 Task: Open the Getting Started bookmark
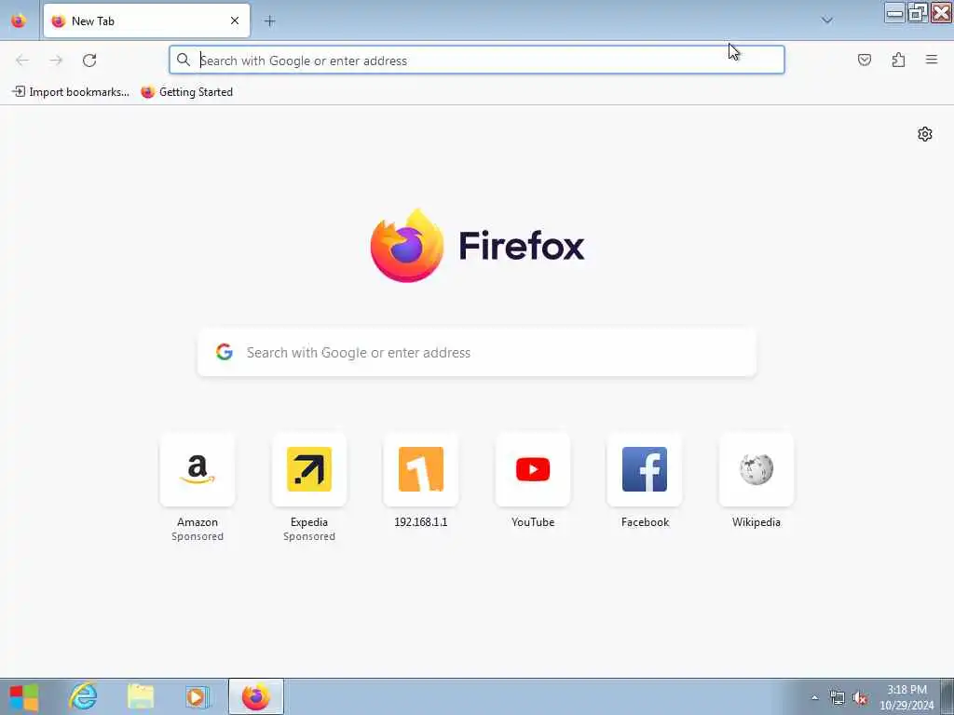[x=186, y=92]
